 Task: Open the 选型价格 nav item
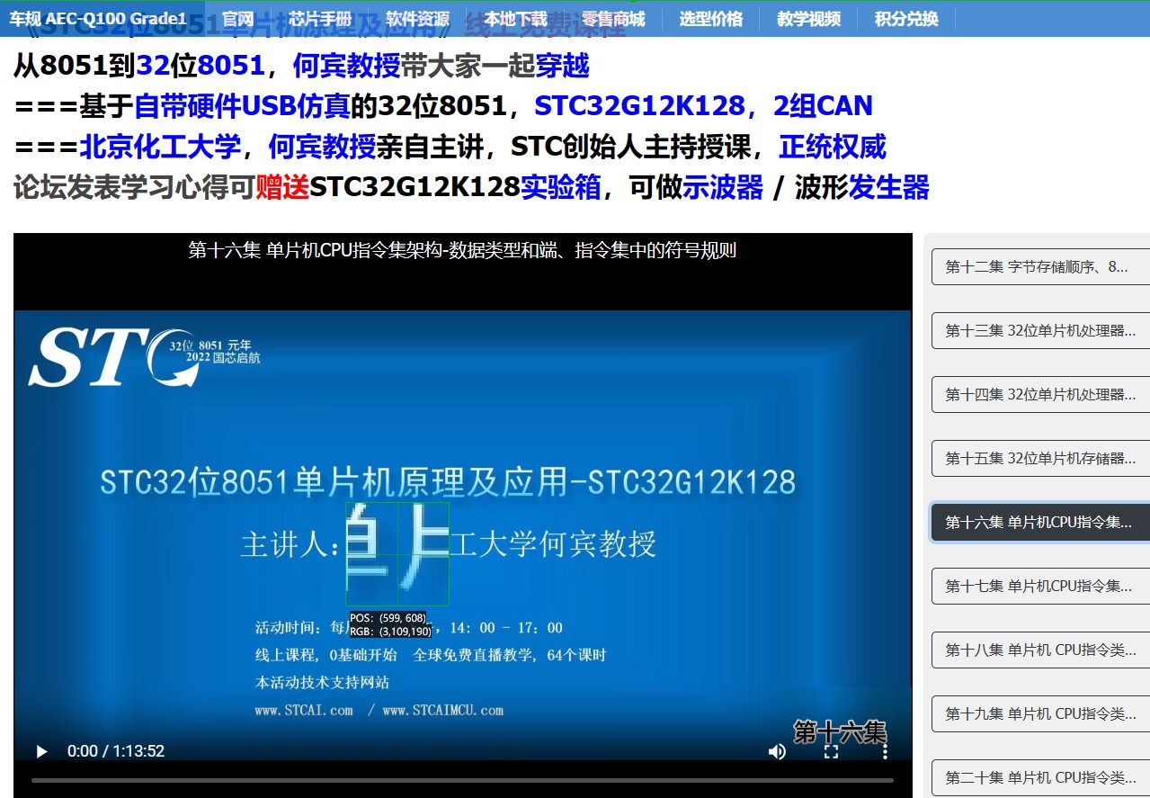point(710,19)
